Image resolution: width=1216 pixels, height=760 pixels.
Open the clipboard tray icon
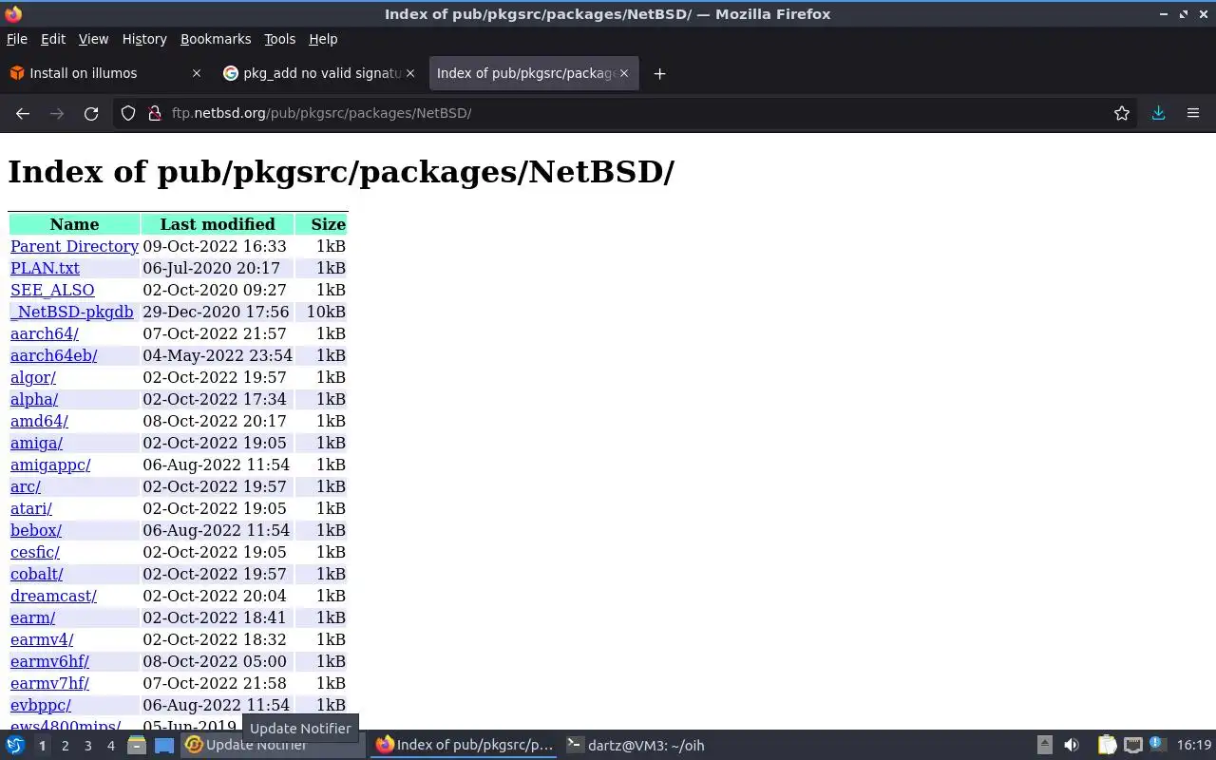(1107, 746)
